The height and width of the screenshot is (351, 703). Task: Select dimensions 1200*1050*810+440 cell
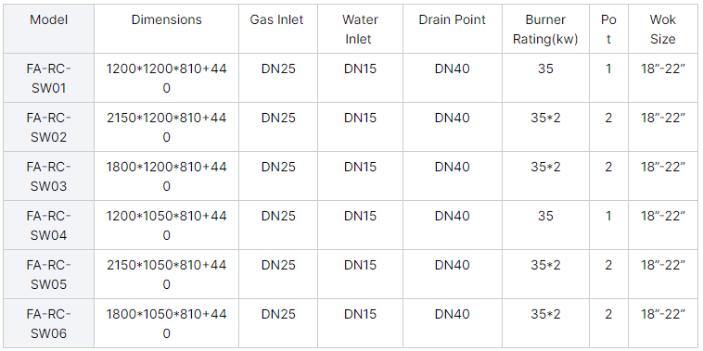[166, 225]
